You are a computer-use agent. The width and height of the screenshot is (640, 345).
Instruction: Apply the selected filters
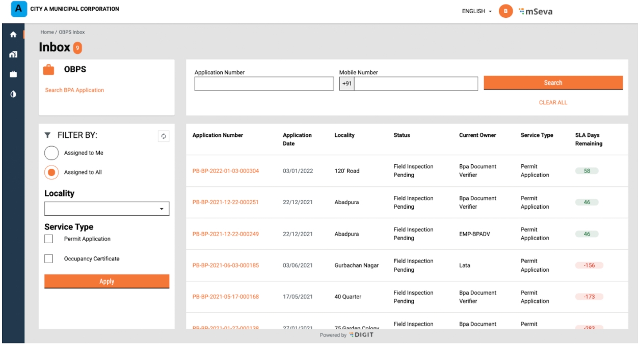click(106, 281)
